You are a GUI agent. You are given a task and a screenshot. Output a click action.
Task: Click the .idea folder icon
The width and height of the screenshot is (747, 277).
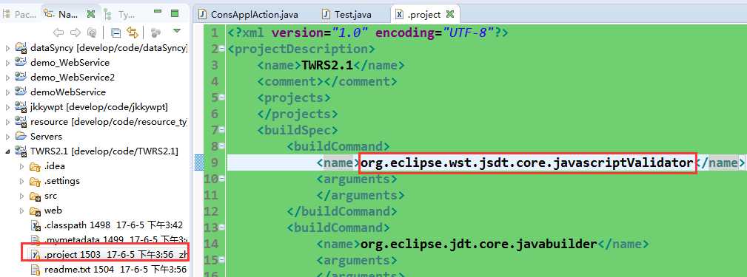[36, 166]
